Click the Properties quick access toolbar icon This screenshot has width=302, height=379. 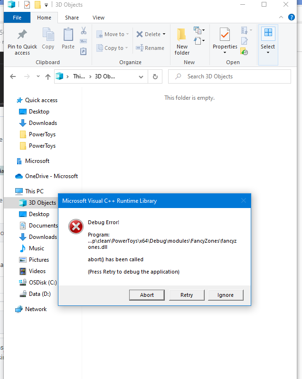click(x=27, y=5)
